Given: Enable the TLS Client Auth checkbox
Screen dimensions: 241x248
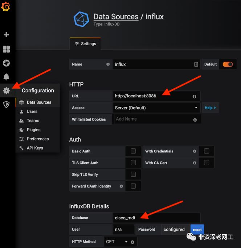Looking at the screenshot, I should (133, 163).
